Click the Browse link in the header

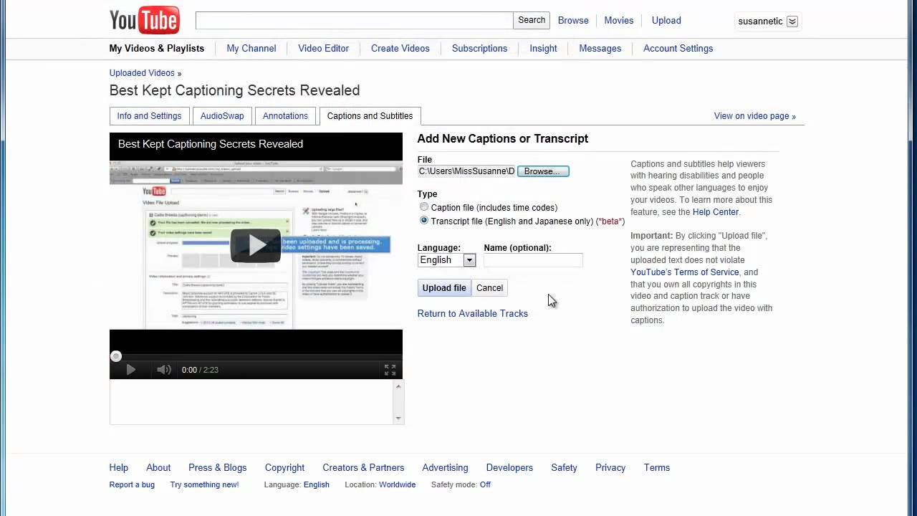point(573,21)
